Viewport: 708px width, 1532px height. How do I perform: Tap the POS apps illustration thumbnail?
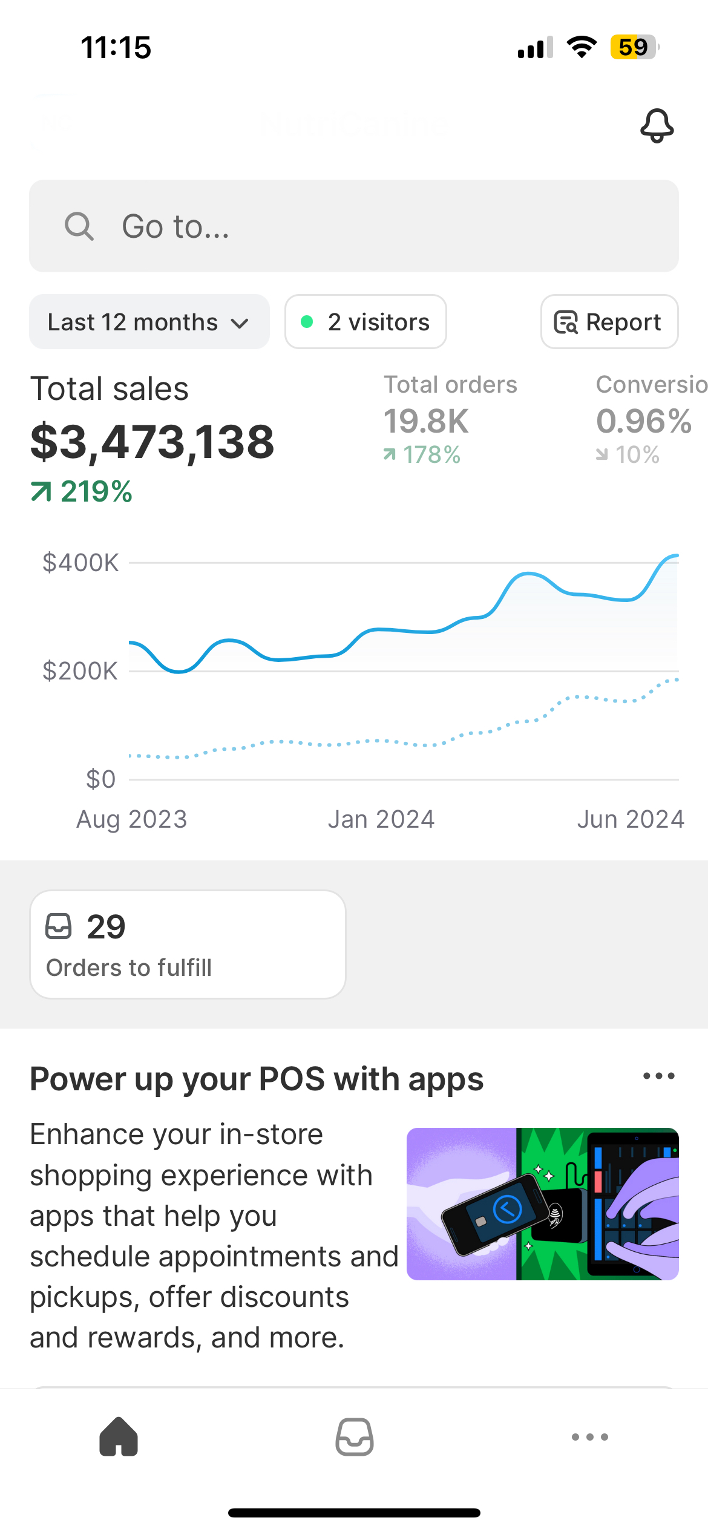pos(542,1203)
